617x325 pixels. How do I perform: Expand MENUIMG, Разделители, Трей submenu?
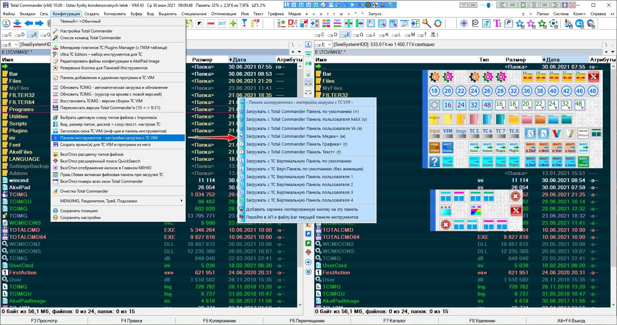click(118, 201)
